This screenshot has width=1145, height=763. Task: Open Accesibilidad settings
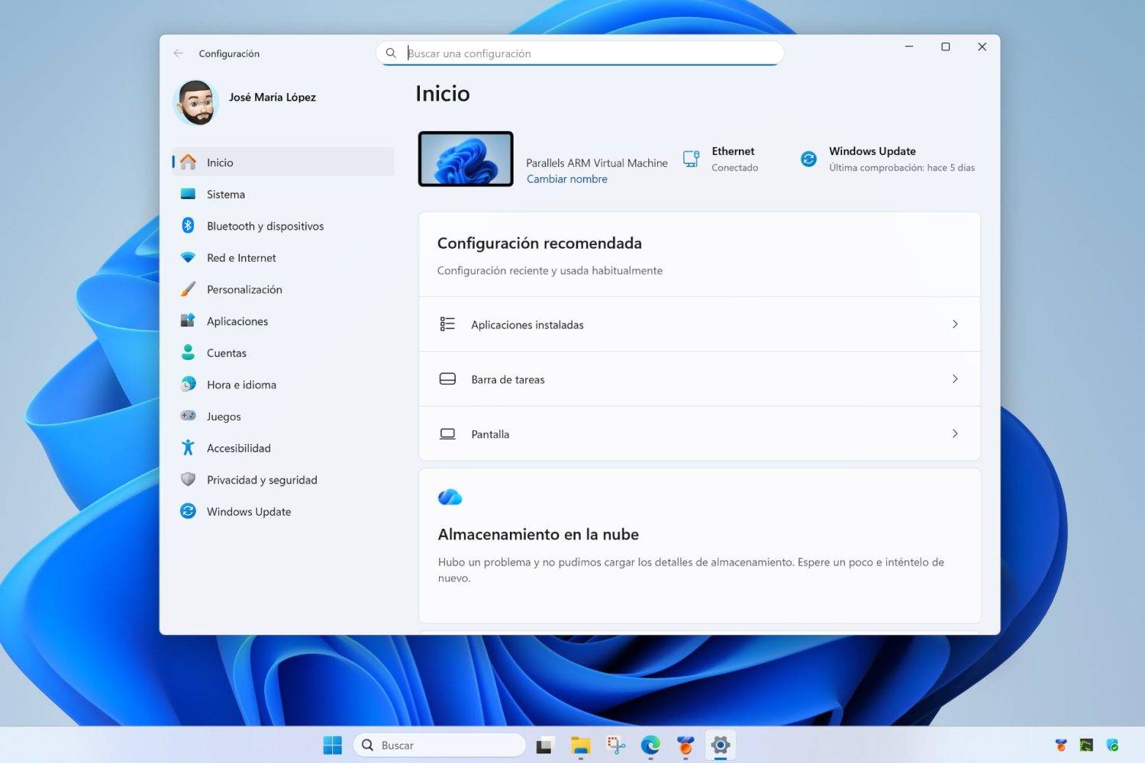[283, 449]
